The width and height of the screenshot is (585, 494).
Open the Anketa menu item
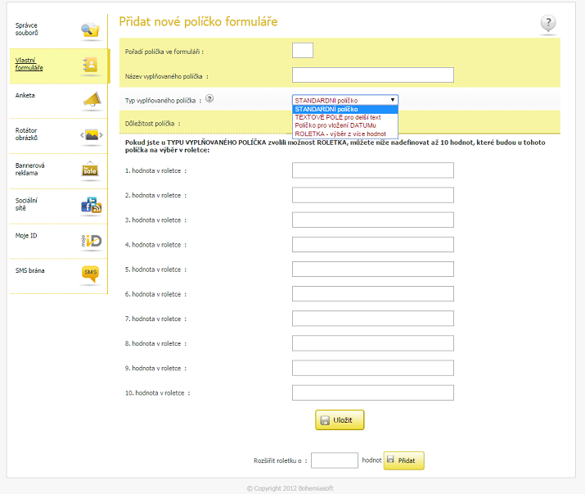25,95
